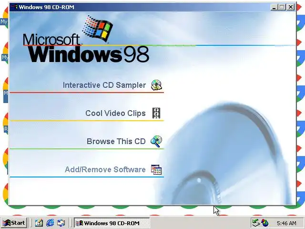Click the magnifier CD icon beside Browse This CD

156,141
